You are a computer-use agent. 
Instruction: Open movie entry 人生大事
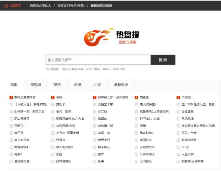coord(187,154)
